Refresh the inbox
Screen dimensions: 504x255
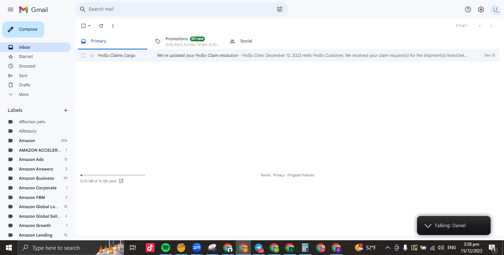[101, 26]
